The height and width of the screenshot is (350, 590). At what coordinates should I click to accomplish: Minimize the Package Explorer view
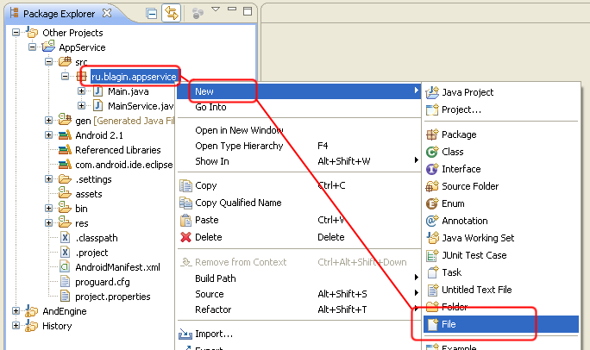tap(232, 9)
